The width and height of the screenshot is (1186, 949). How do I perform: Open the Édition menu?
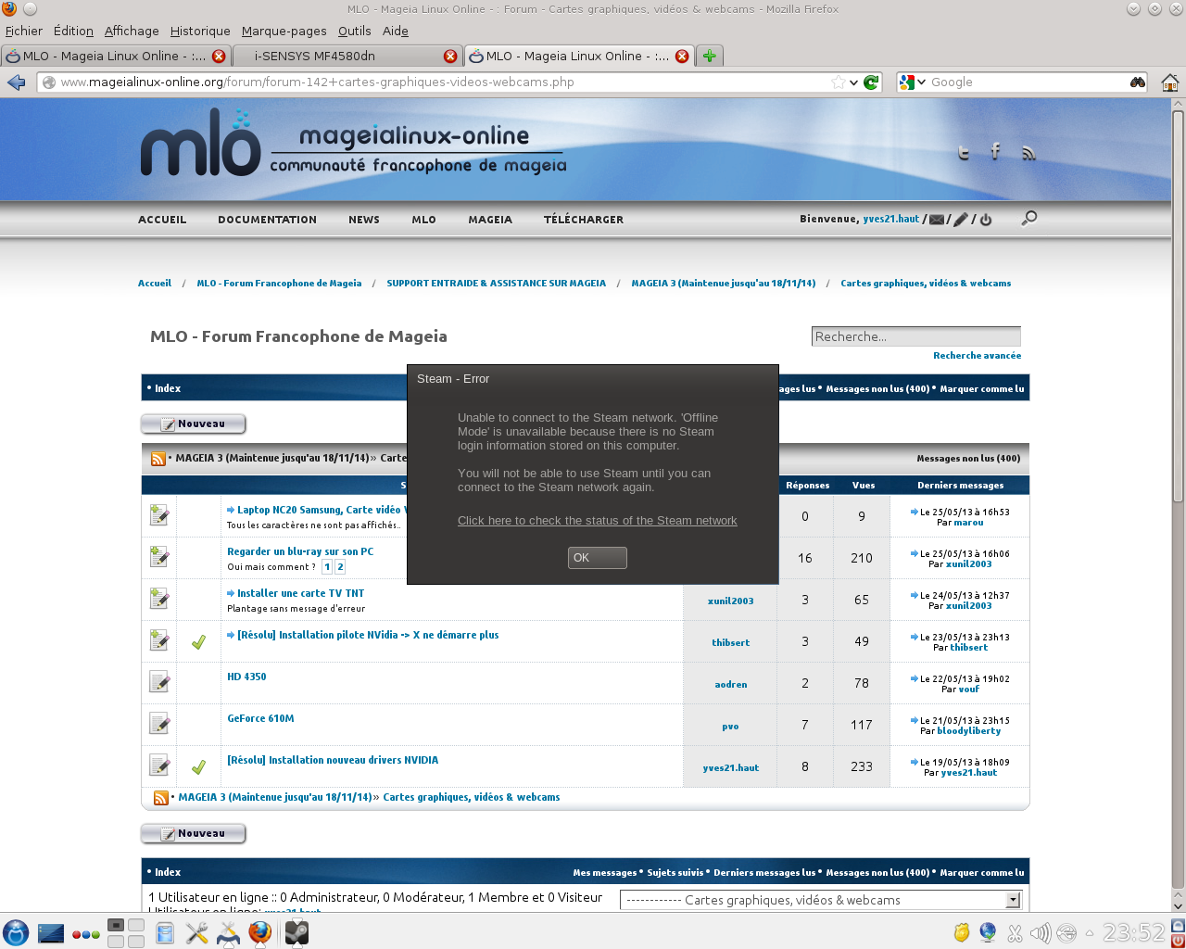coord(73,31)
